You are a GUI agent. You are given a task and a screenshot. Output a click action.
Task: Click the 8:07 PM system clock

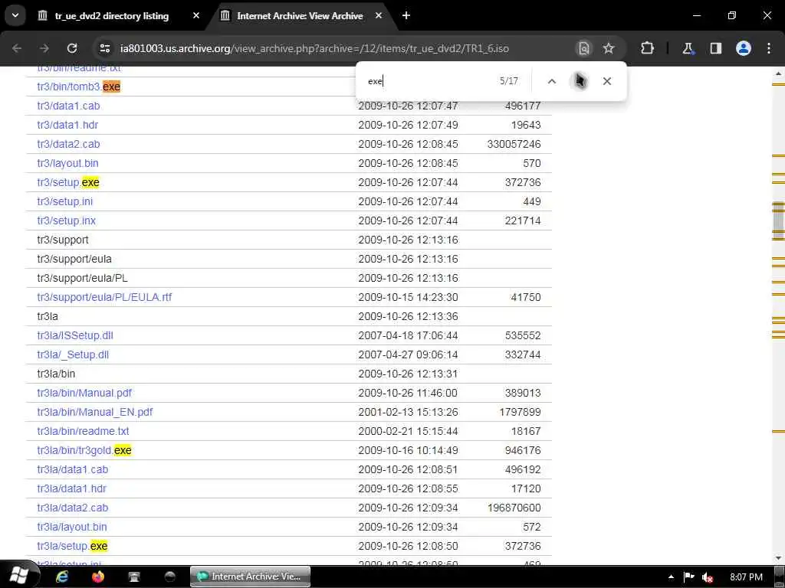pyautogui.click(x=747, y=577)
